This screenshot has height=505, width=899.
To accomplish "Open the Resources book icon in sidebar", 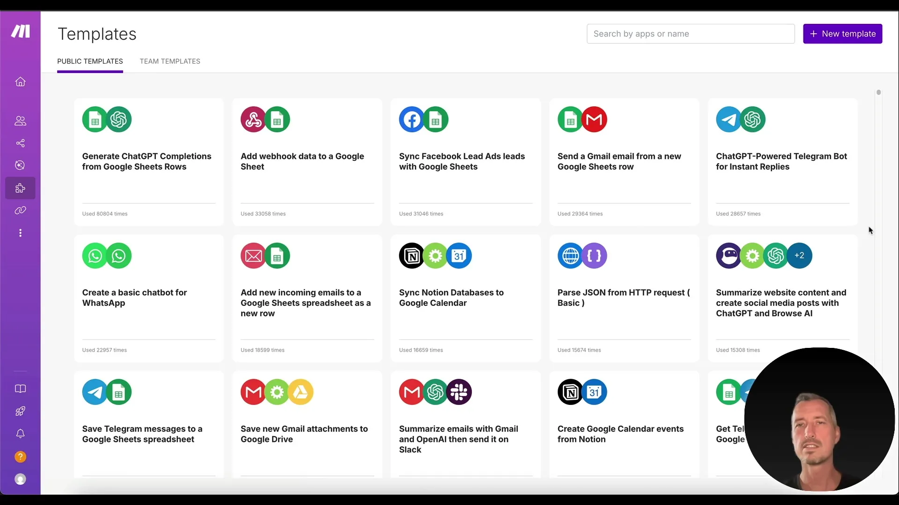I will [20, 389].
